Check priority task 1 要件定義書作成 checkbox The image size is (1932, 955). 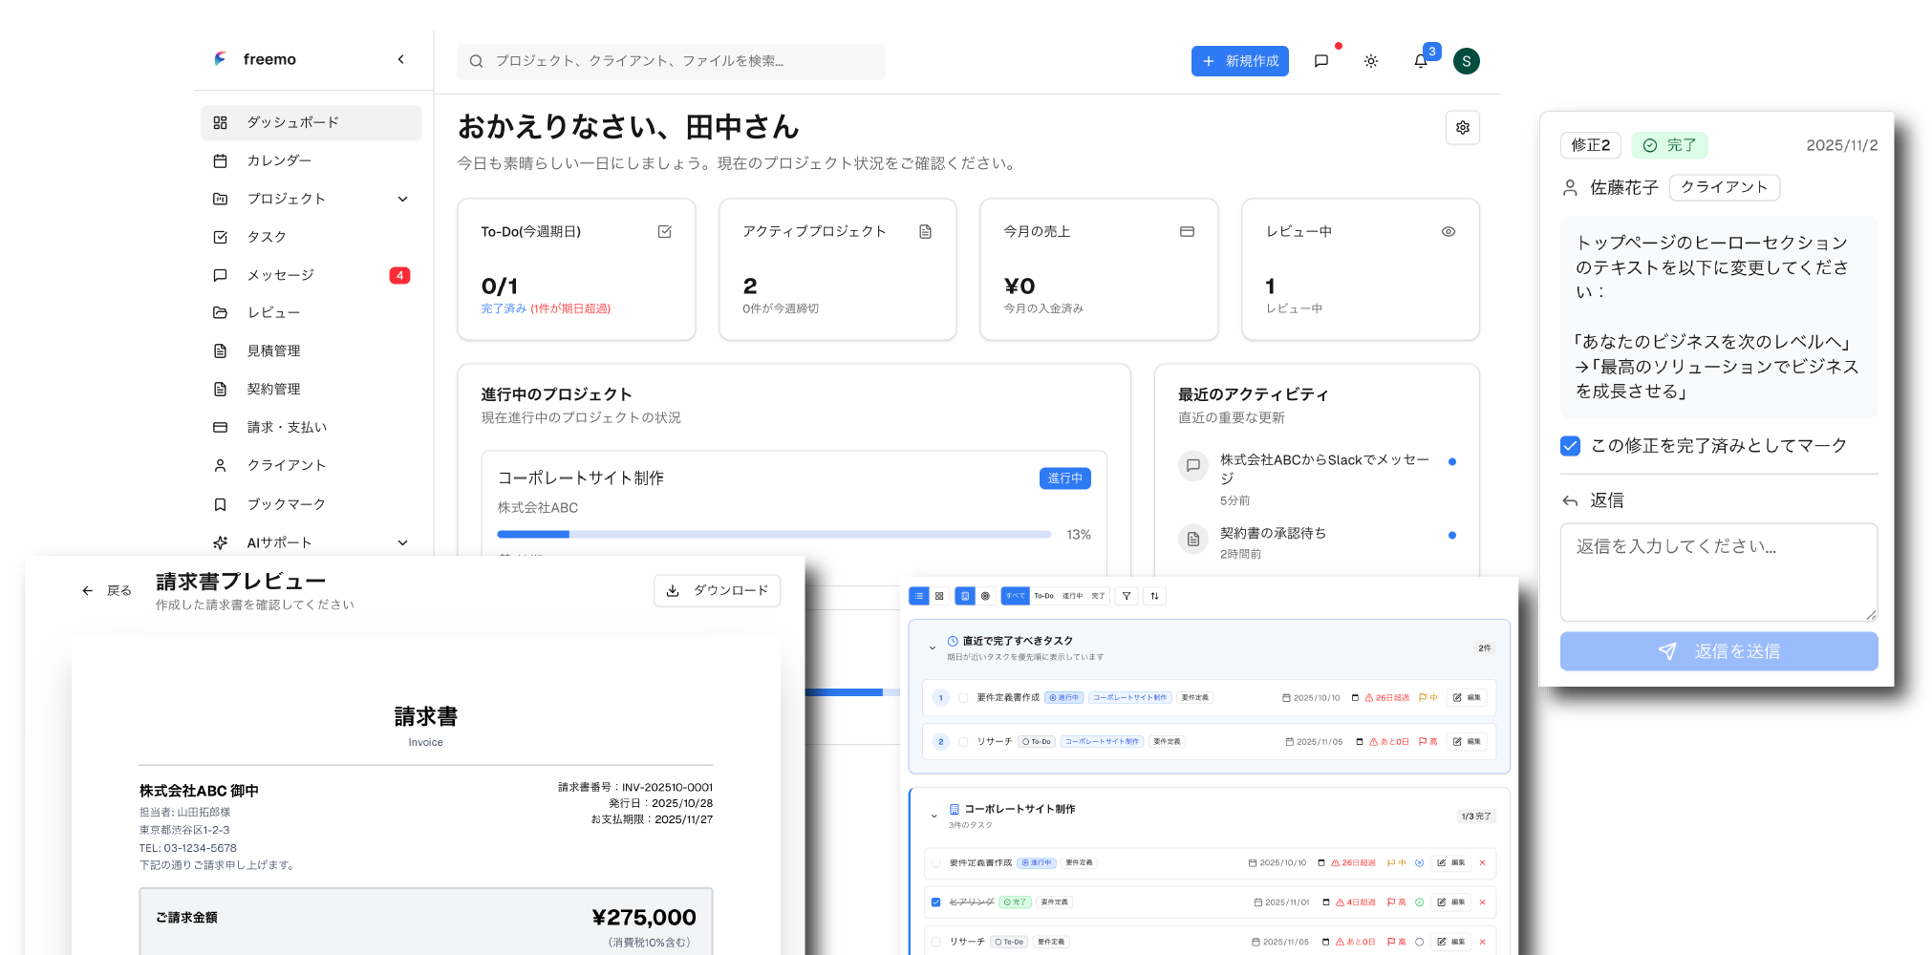(x=963, y=698)
